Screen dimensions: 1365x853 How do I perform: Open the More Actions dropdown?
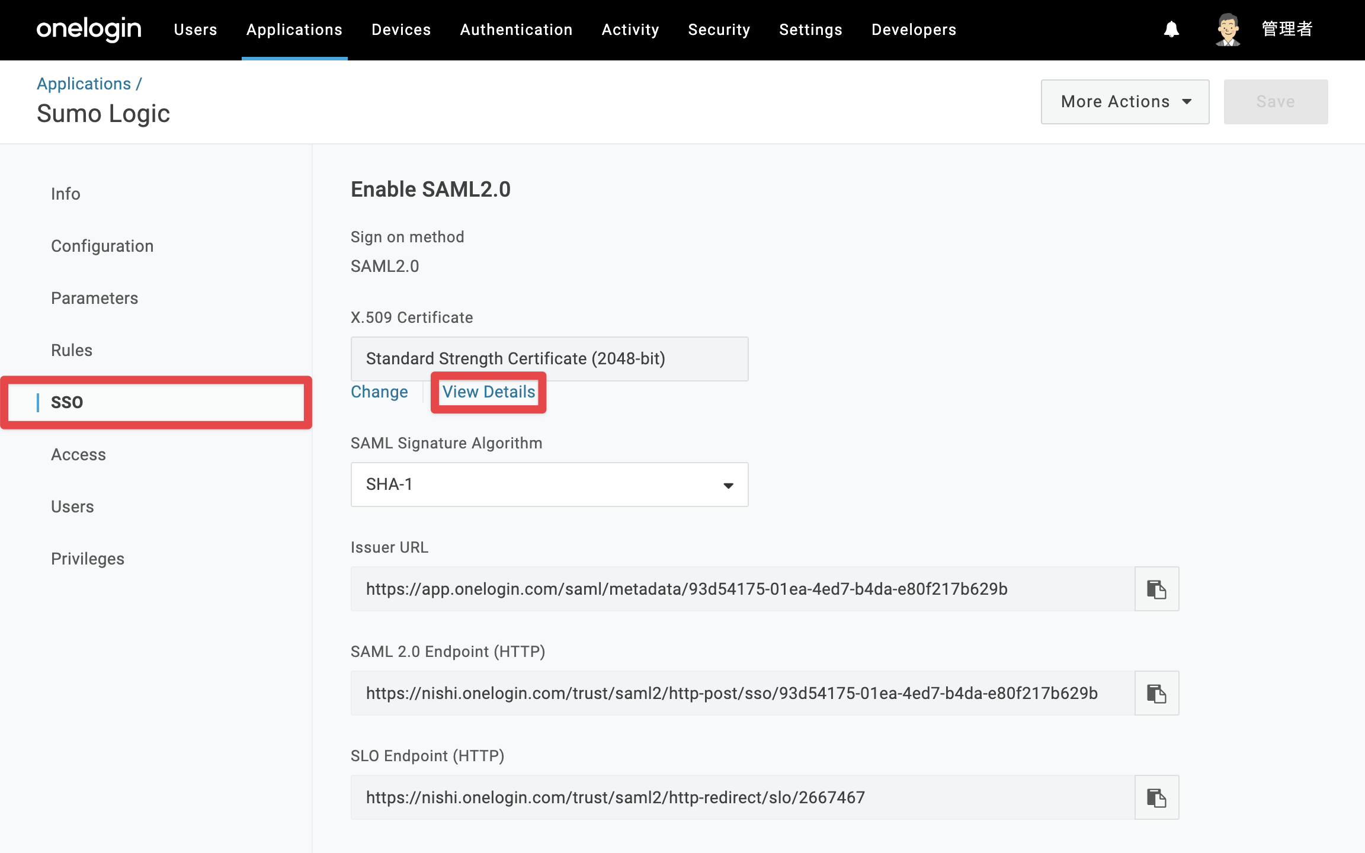coord(1125,102)
